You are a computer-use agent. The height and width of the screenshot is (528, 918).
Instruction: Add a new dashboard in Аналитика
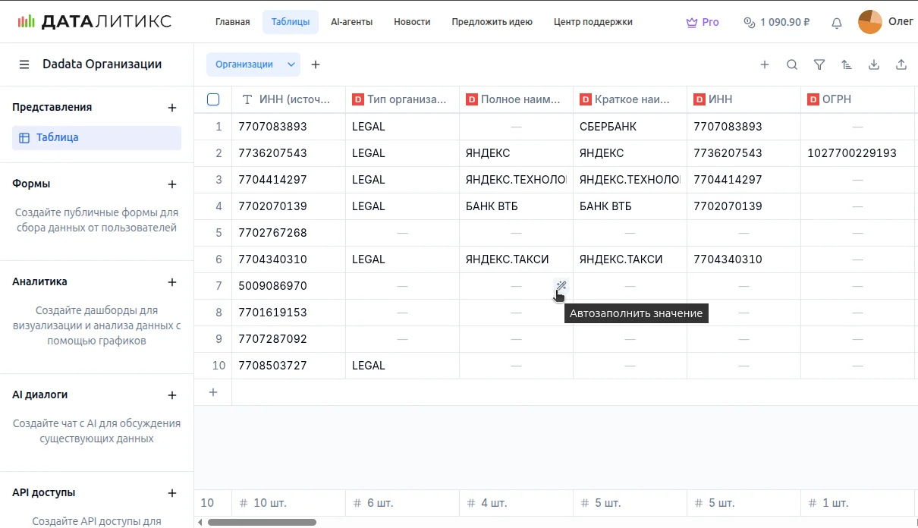click(x=172, y=282)
